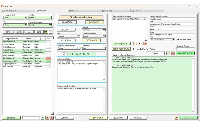200x125 pixels.
Task: Click the NEW CONTACT button
Action: tap(121, 44)
